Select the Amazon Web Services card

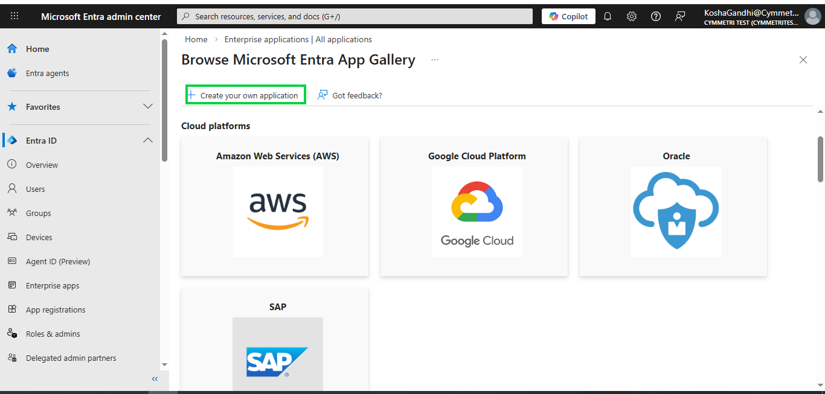(275, 207)
